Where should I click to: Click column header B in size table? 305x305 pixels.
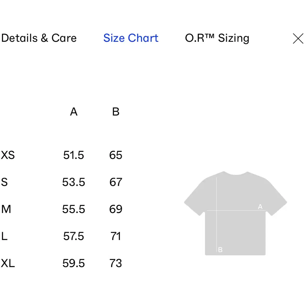coord(116,112)
